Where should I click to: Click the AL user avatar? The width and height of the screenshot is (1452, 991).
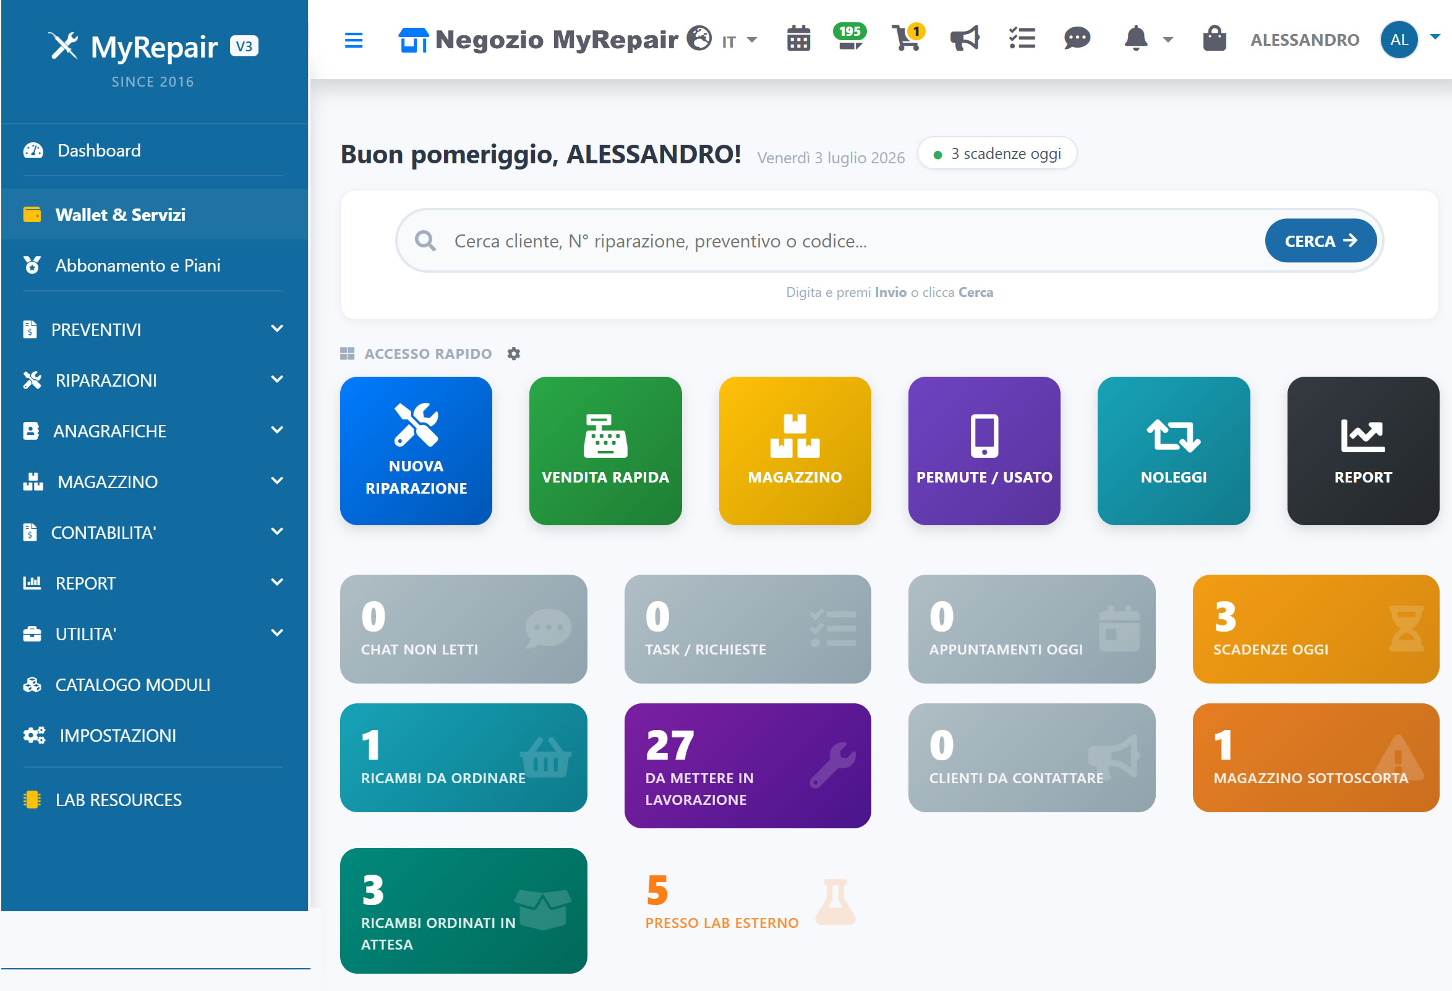pos(1398,40)
